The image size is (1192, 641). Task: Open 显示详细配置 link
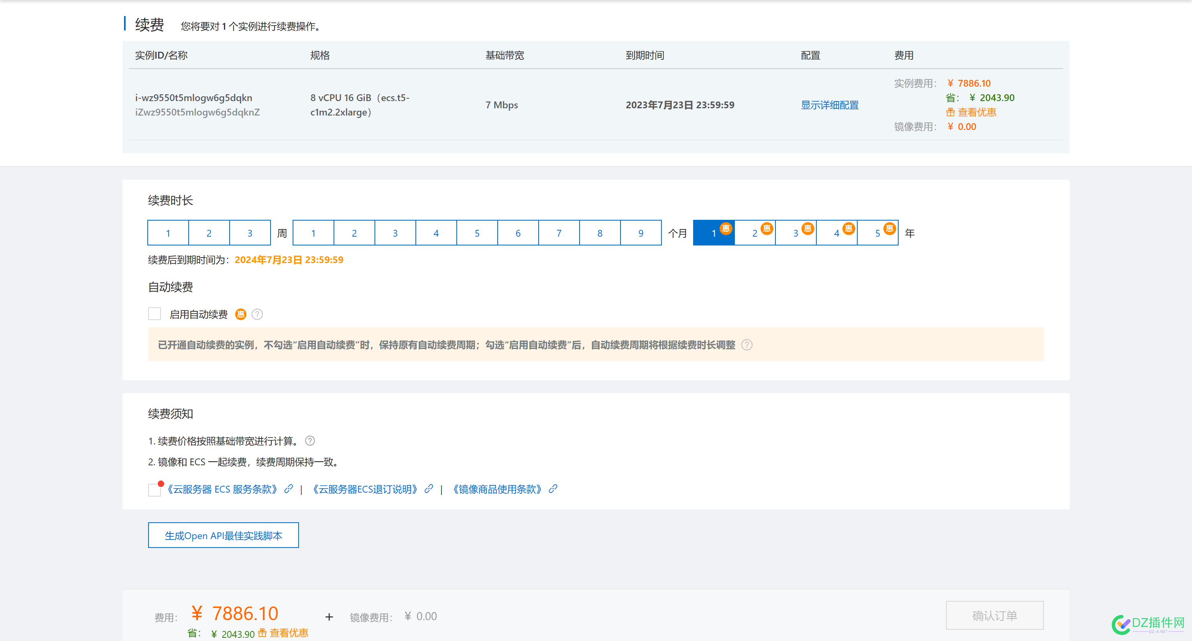(x=830, y=105)
